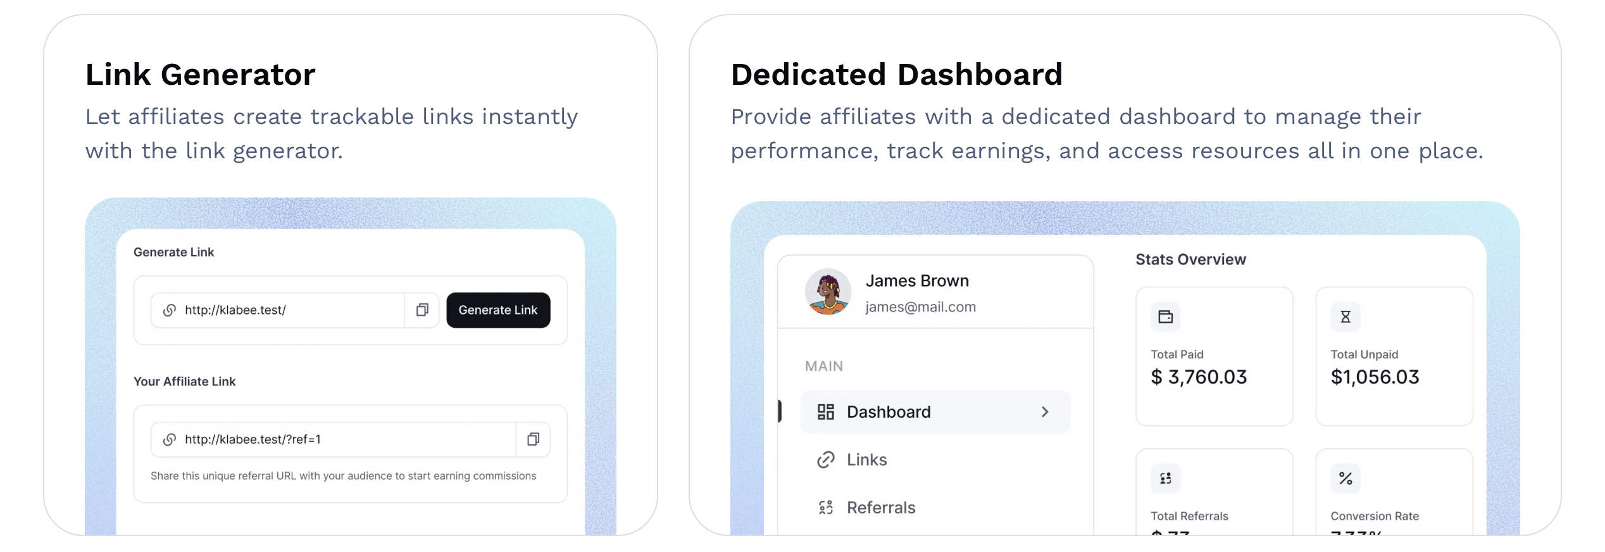Click the percent icon on Conversion Rate

coord(1345,478)
